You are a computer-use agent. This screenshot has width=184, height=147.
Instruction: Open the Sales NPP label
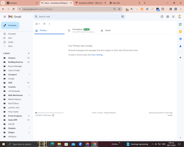[13, 120]
